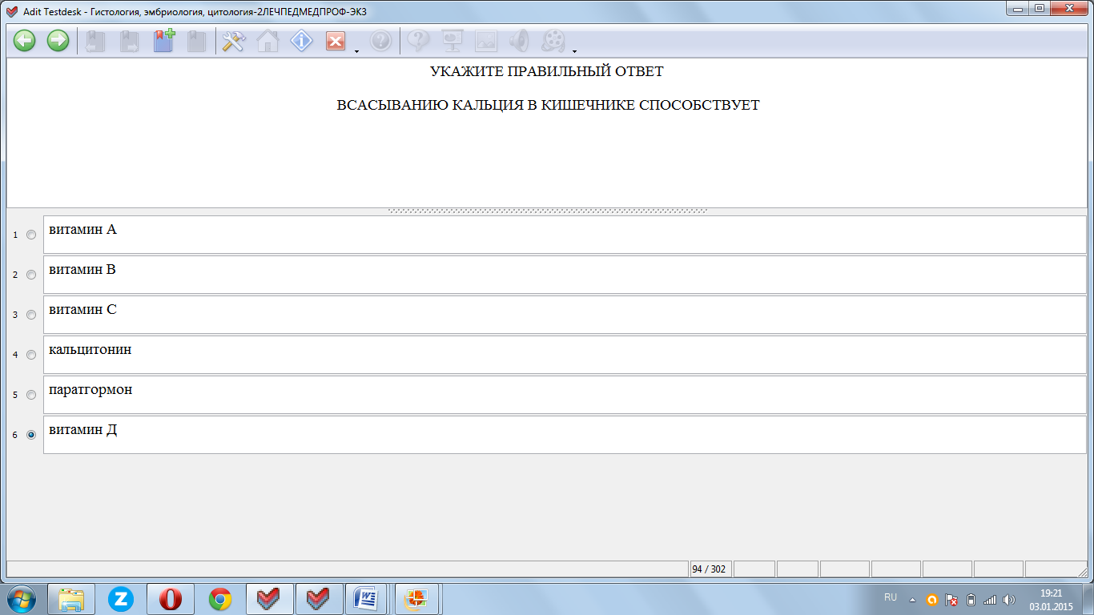Click the battery power tray icon
The image size is (1094, 615).
pos(971,599)
